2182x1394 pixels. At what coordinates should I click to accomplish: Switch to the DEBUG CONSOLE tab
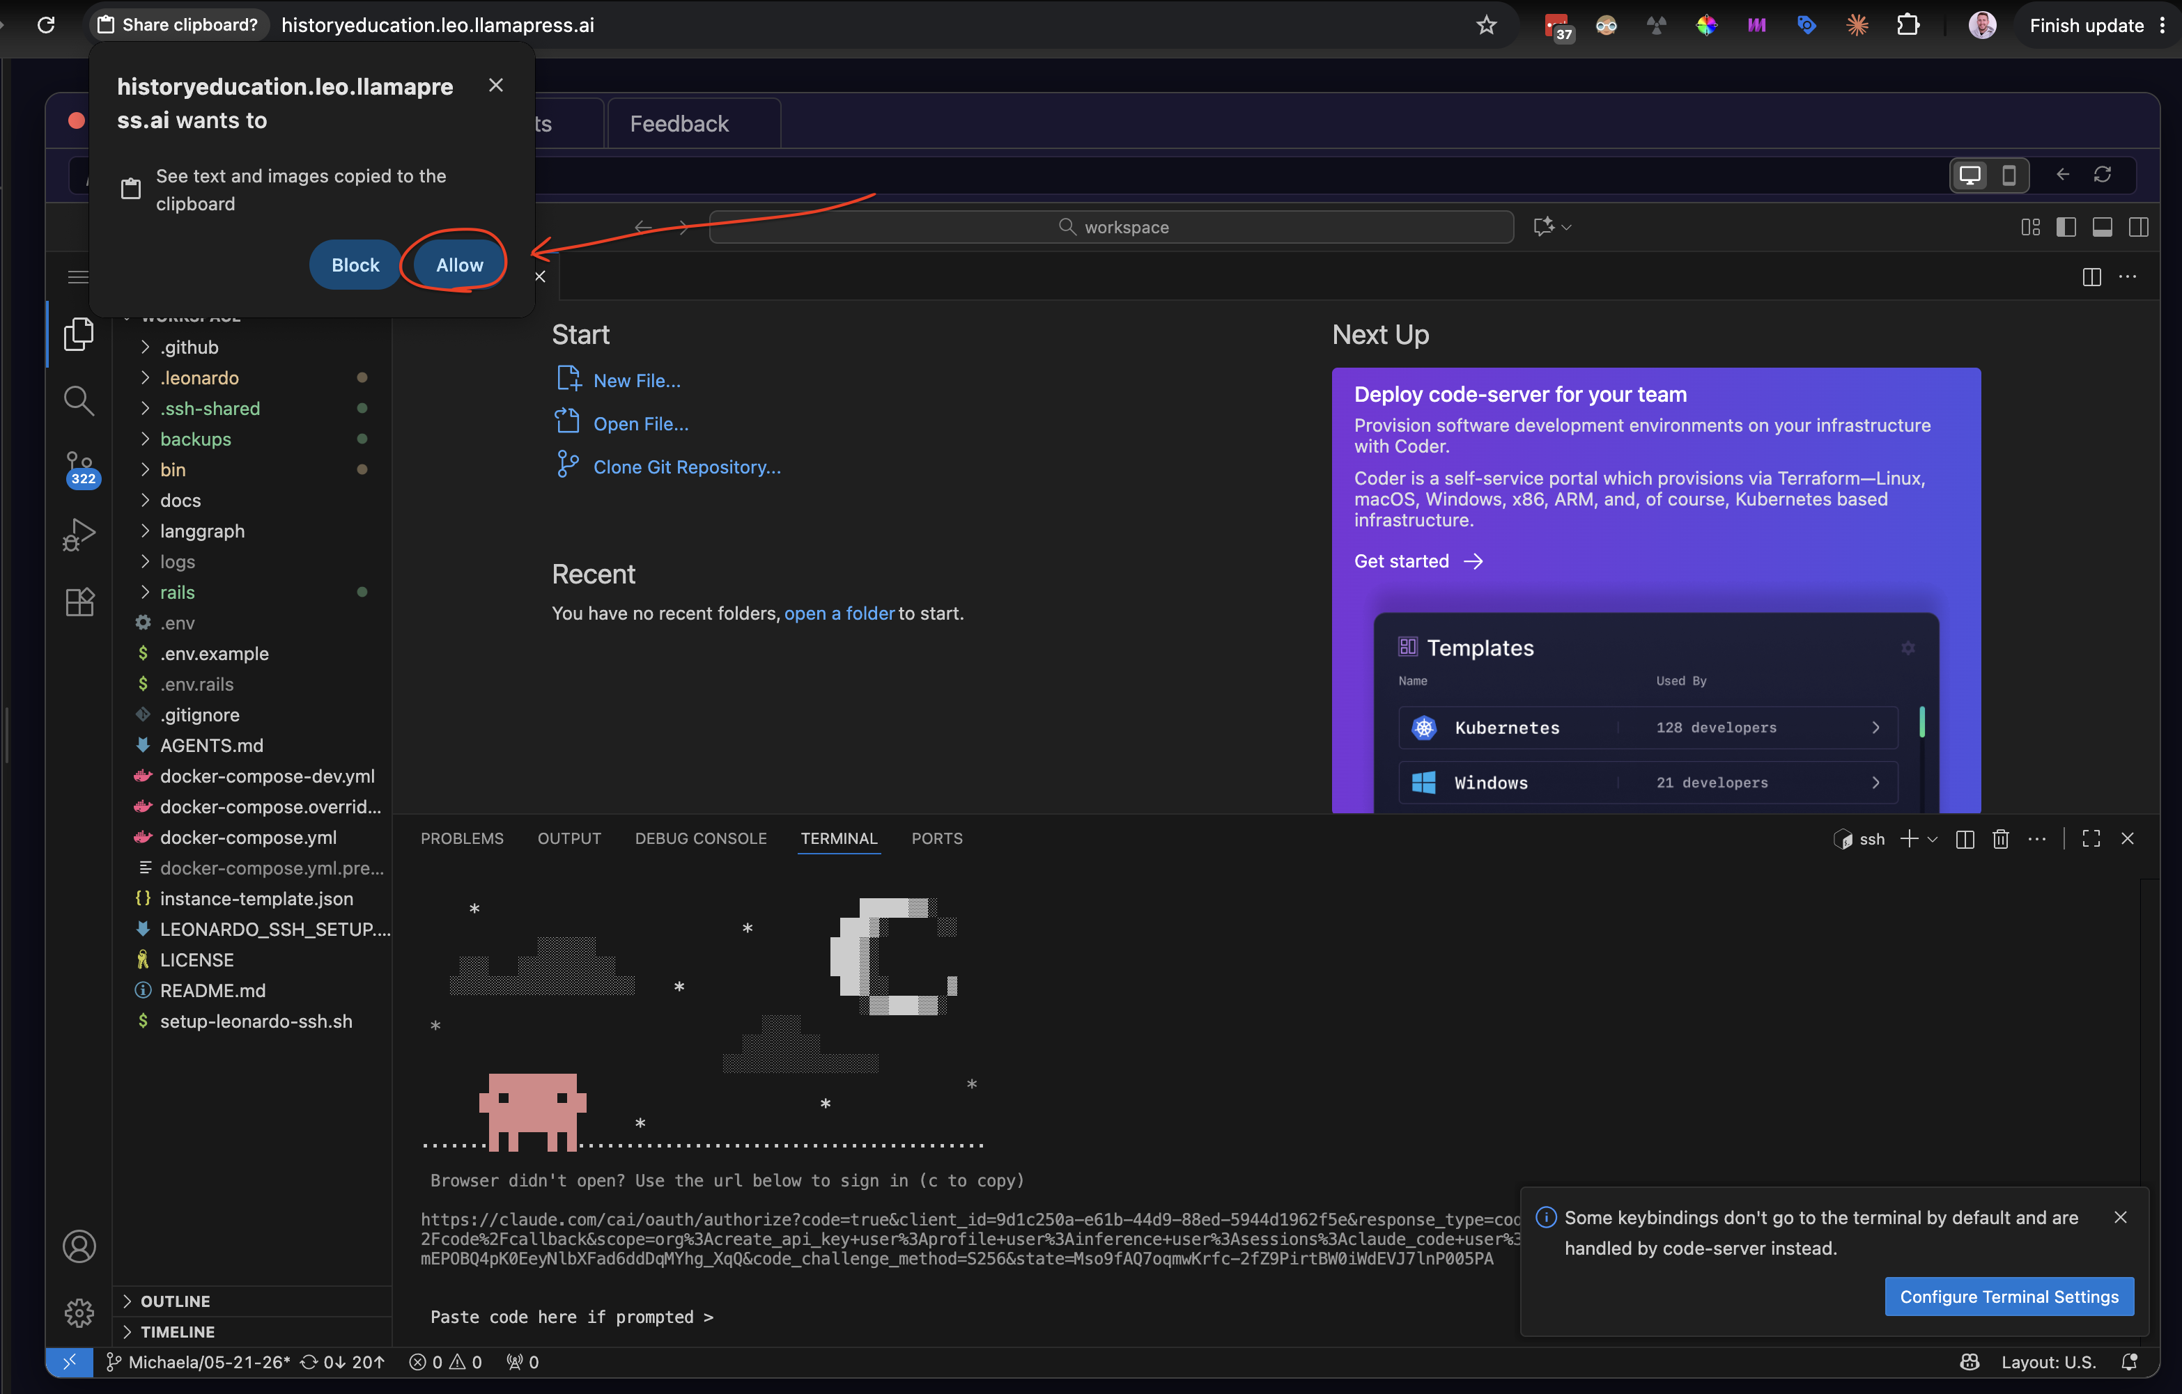tap(700, 839)
